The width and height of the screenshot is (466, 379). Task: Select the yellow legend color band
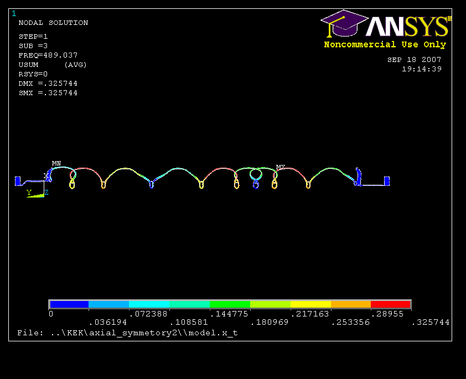coord(310,304)
